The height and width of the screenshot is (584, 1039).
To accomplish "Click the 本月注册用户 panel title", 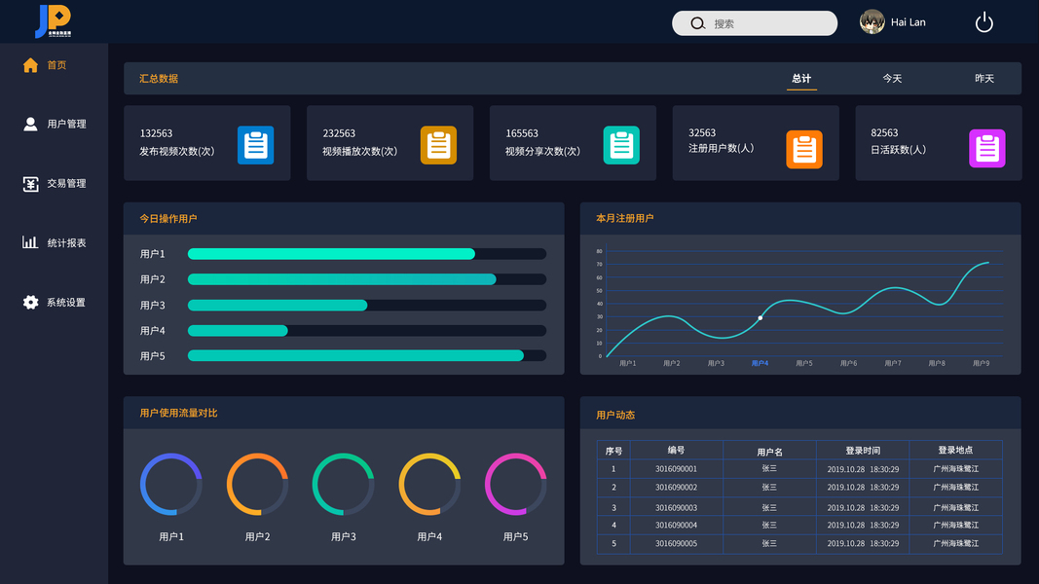I will pyautogui.click(x=625, y=218).
